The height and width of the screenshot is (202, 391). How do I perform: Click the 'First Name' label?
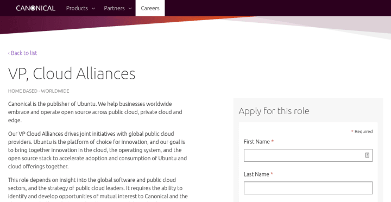pyautogui.click(x=258, y=142)
